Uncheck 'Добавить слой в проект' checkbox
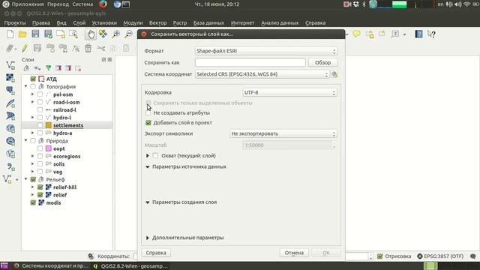Viewport: 480px width, 270px height. pyautogui.click(x=148, y=123)
